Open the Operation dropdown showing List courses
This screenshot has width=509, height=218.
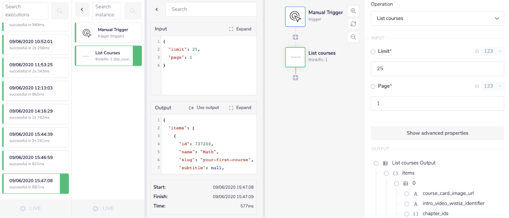(x=437, y=18)
